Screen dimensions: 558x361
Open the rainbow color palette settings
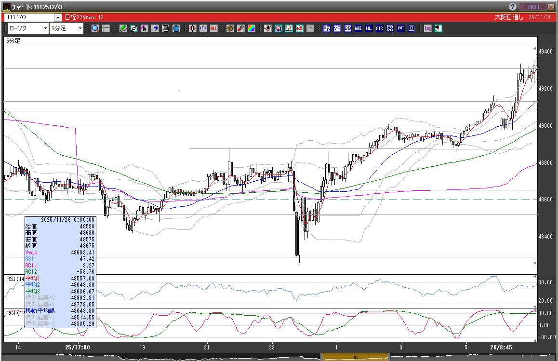(251, 28)
